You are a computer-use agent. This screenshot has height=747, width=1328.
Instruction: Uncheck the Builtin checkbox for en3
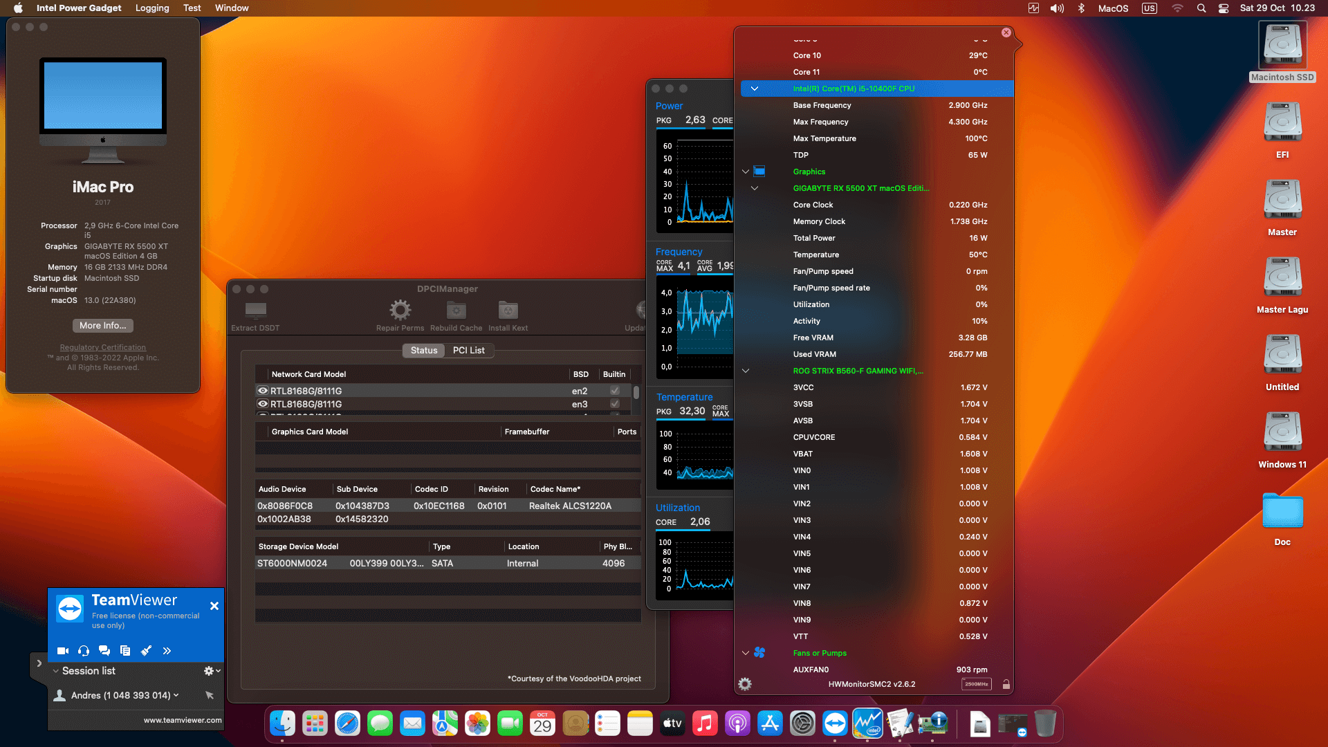[x=614, y=405]
